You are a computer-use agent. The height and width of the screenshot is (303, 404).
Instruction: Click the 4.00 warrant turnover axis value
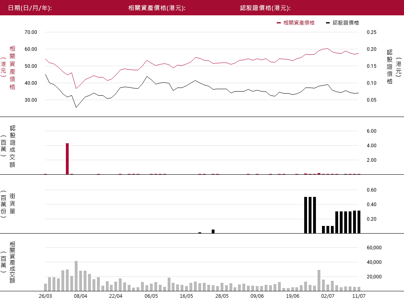coord(372,146)
